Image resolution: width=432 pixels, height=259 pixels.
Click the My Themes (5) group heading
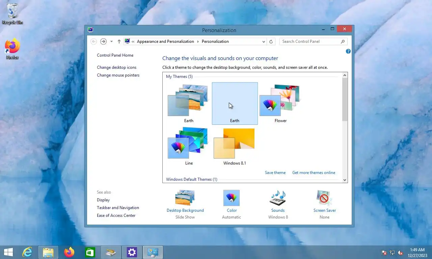point(179,77)
